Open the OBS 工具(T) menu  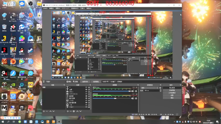(x=82, y=9)
